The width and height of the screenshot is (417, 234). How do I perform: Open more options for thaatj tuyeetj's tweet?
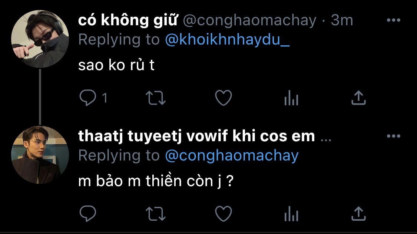(x=393, y=136)
